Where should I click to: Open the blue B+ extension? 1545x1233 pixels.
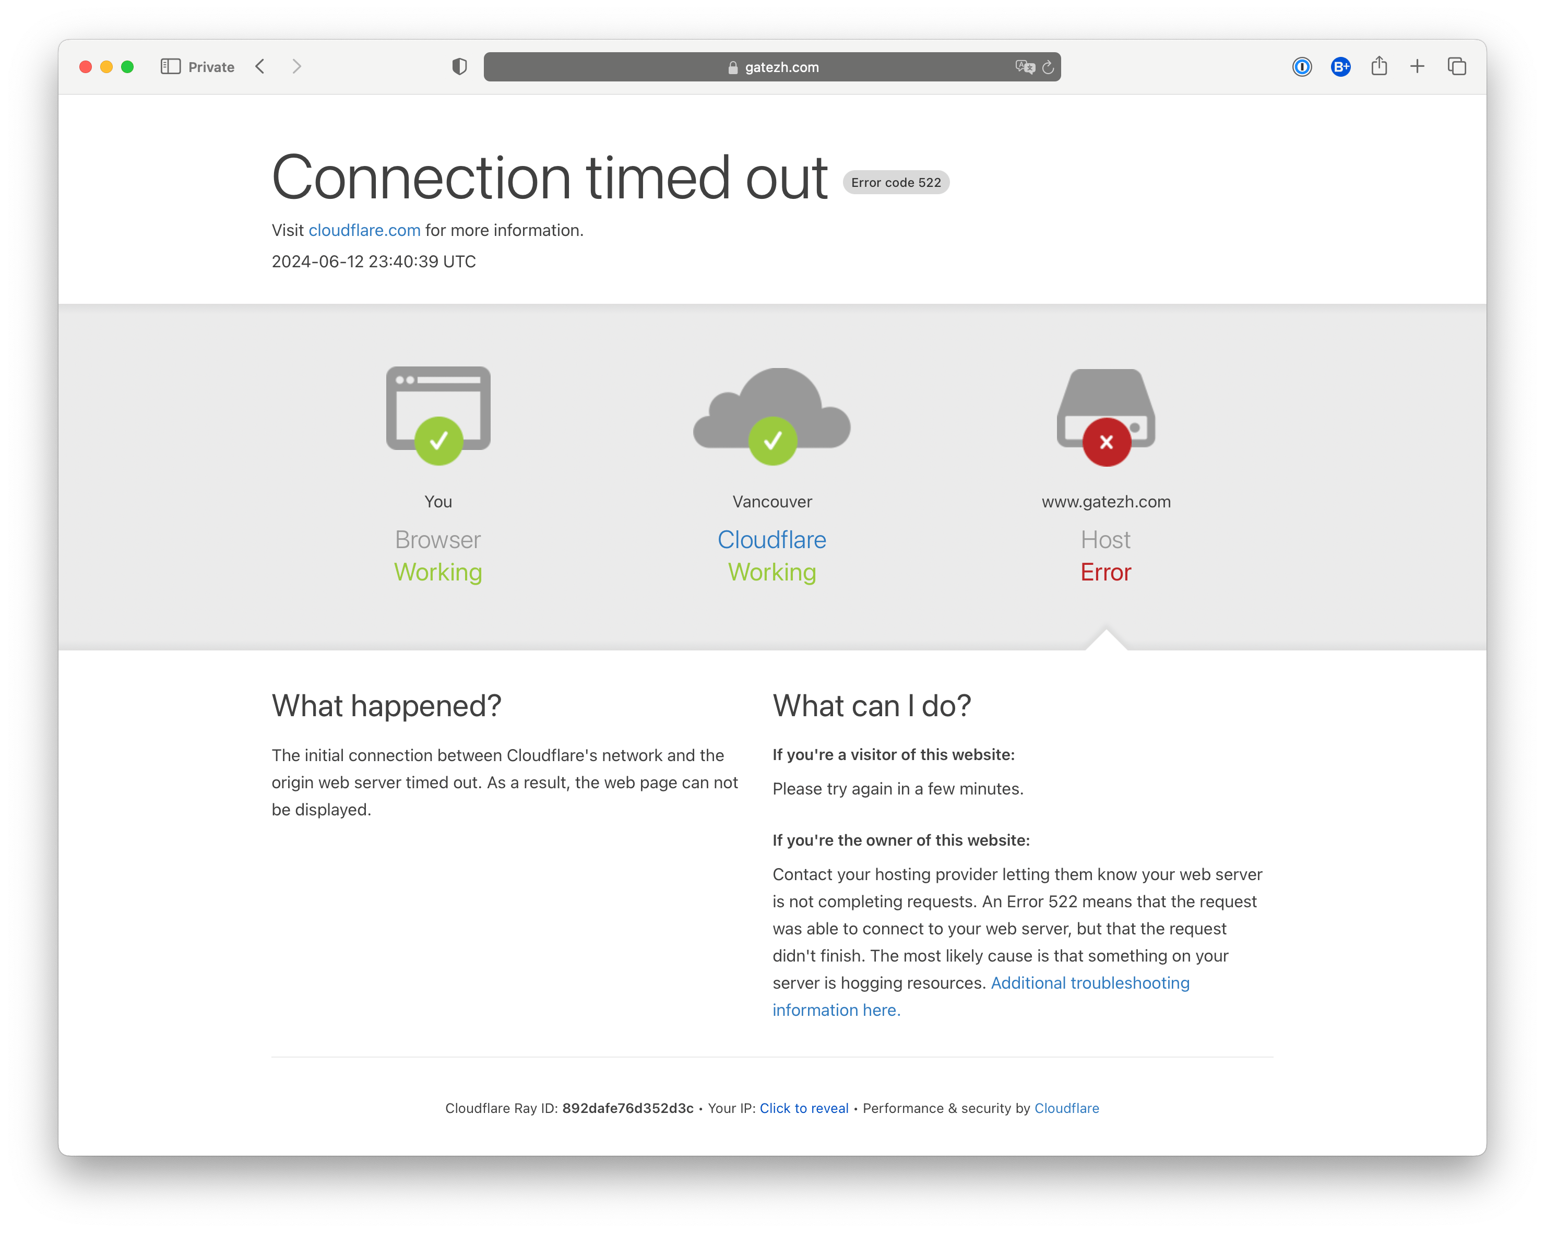pos(1340,67)
